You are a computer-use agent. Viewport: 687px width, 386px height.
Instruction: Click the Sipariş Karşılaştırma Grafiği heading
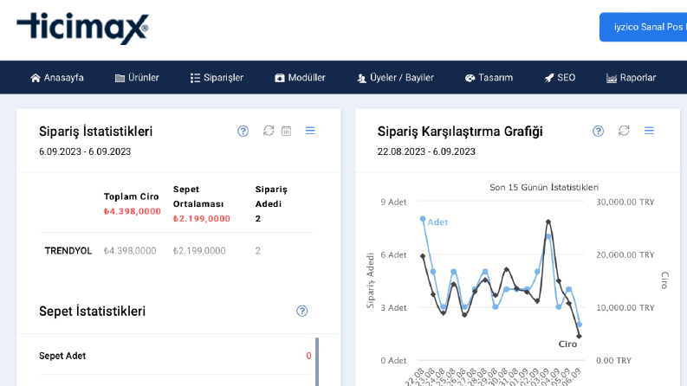(x=460, y=132)
